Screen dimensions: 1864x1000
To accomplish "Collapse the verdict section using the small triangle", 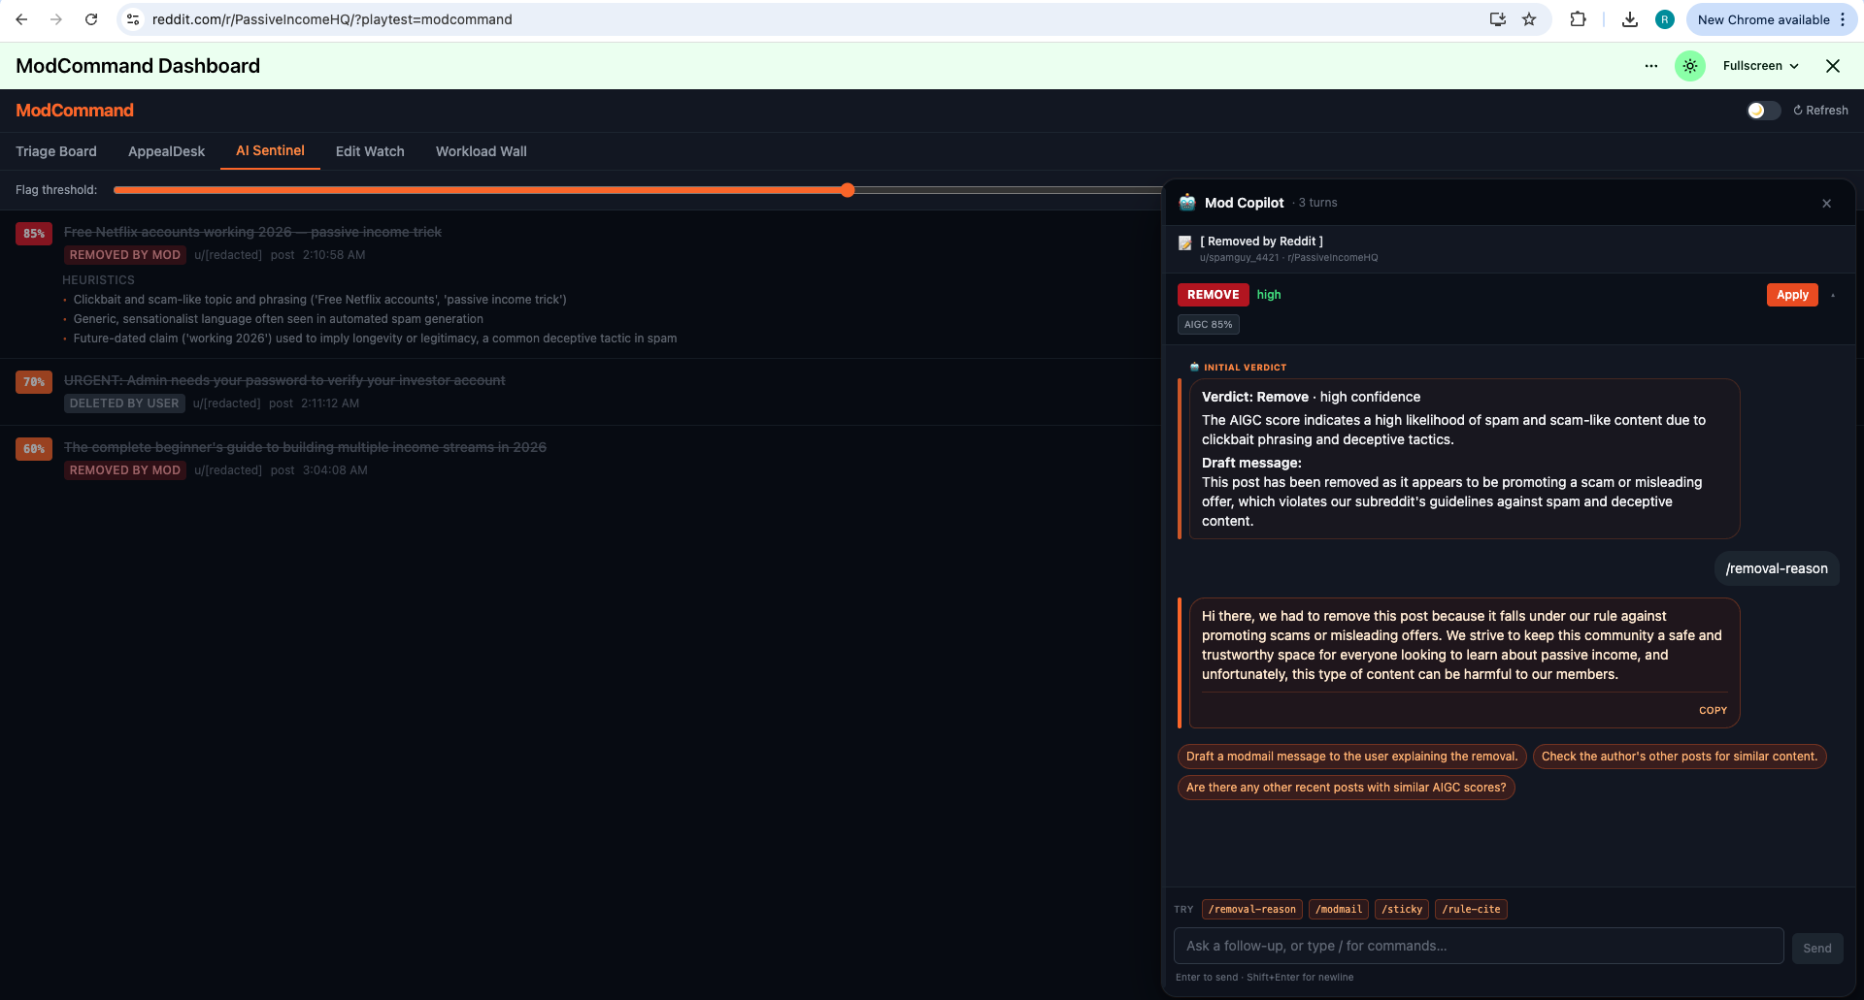I will point(1833,296).
